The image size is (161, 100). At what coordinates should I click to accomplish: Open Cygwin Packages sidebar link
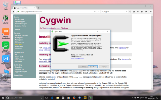[21, 72]
